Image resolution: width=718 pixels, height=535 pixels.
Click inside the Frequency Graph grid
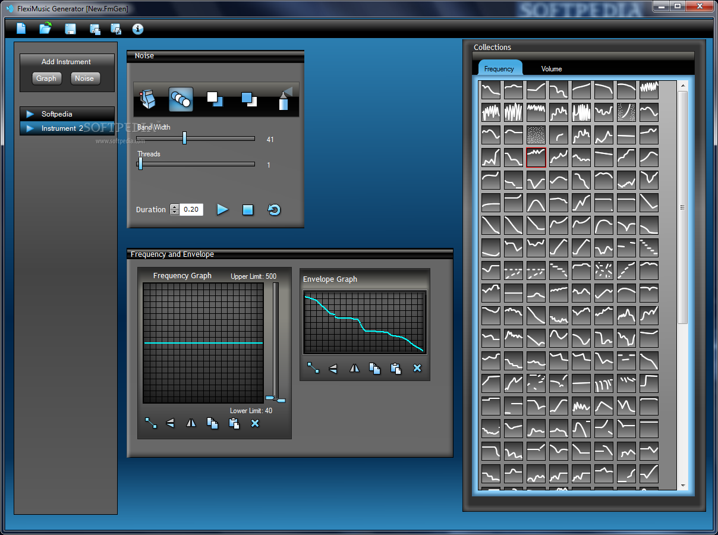point(203,343)
